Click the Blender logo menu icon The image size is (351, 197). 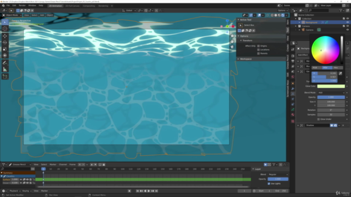click(x=3, y=5)
